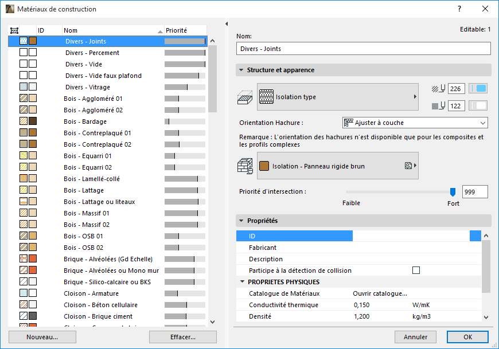
Task: Collapse the left list panel with arrow
Action: 227,24
